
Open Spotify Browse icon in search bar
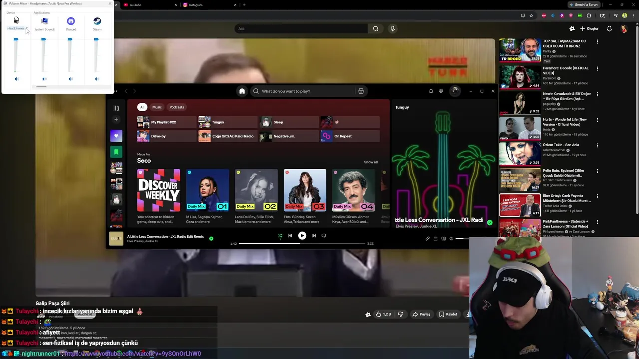361,91
